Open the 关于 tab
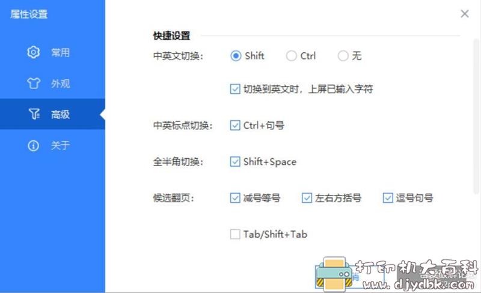The height and width of the screenshot is (293, 481). pos(52,146)
